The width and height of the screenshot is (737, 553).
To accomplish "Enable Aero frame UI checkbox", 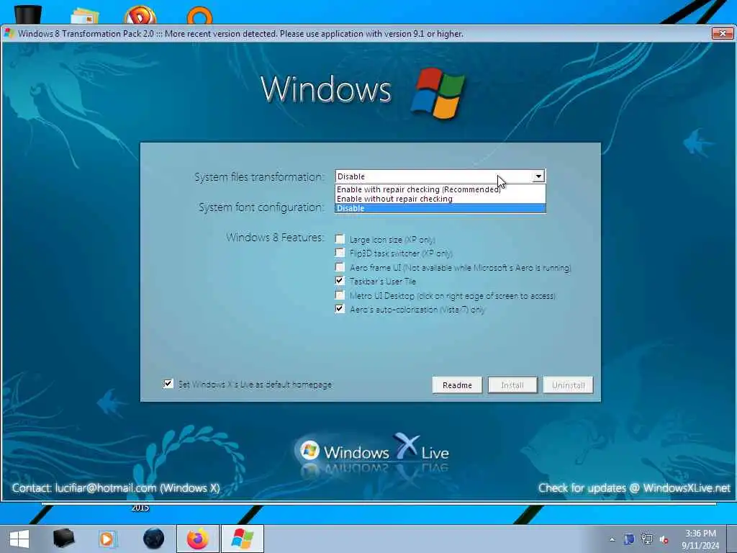I will click(340, 267).
